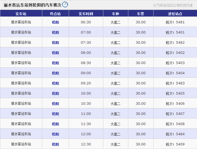The height and width of the screenshot is (149, 197).
Task: Click the 终点站 column header
Action: point(55,14)
